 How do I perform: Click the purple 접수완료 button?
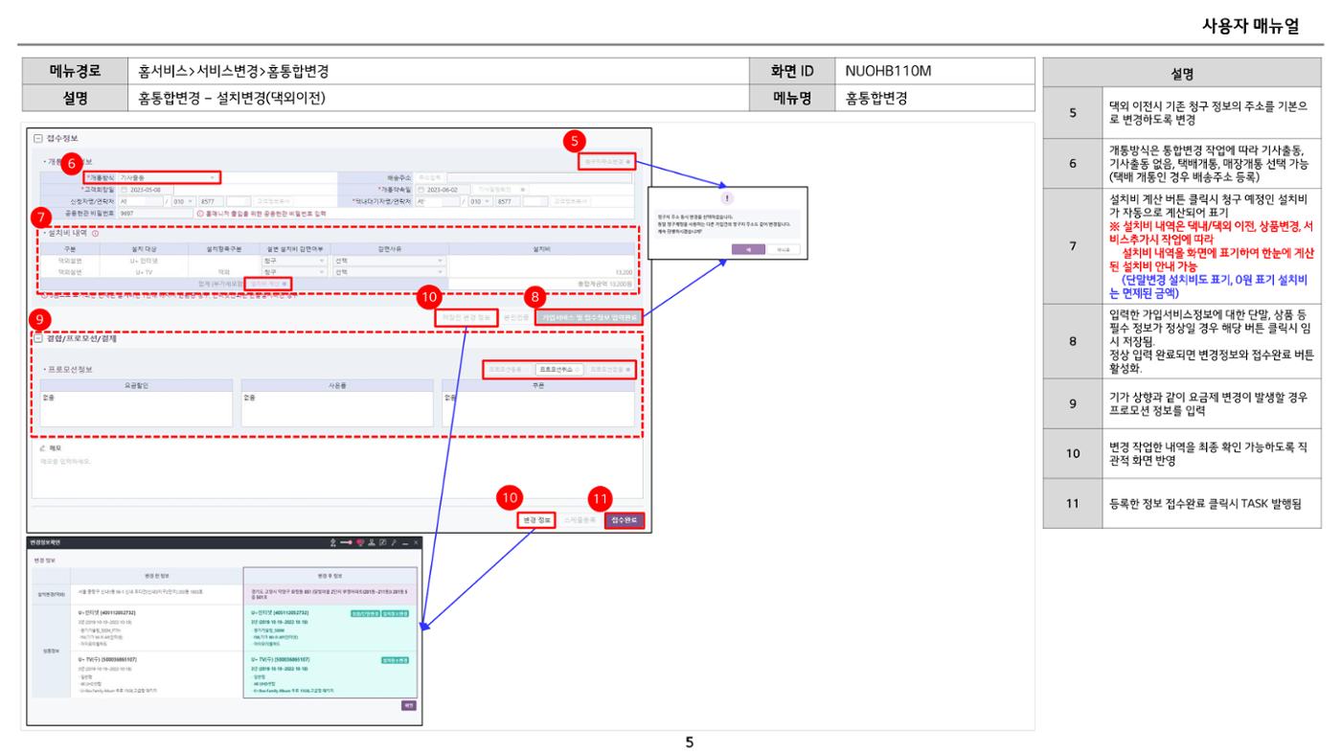pyautogui.click(x=625, y=521)
